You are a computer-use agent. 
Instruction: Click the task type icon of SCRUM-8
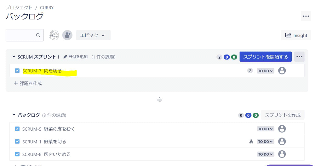click(17, 154)
